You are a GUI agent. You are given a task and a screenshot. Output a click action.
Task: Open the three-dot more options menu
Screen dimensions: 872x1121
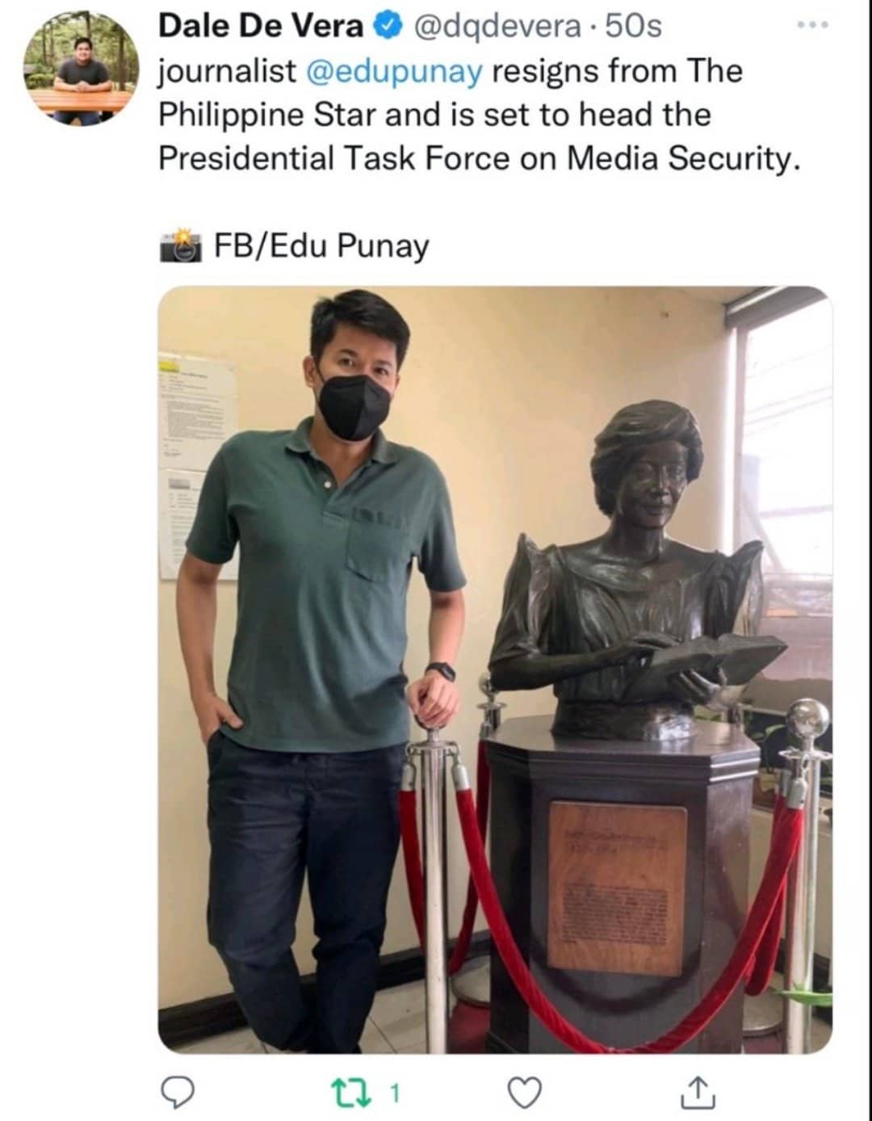[812, 25]
